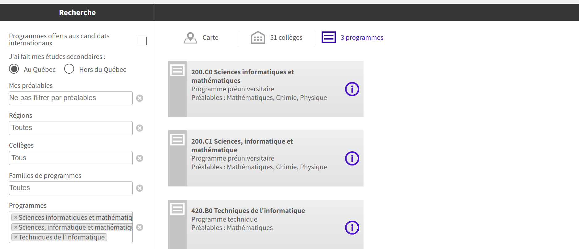Open info for 200.C0 Sciences informatiques program
The image size is (579, 249).
pos(352,89)
